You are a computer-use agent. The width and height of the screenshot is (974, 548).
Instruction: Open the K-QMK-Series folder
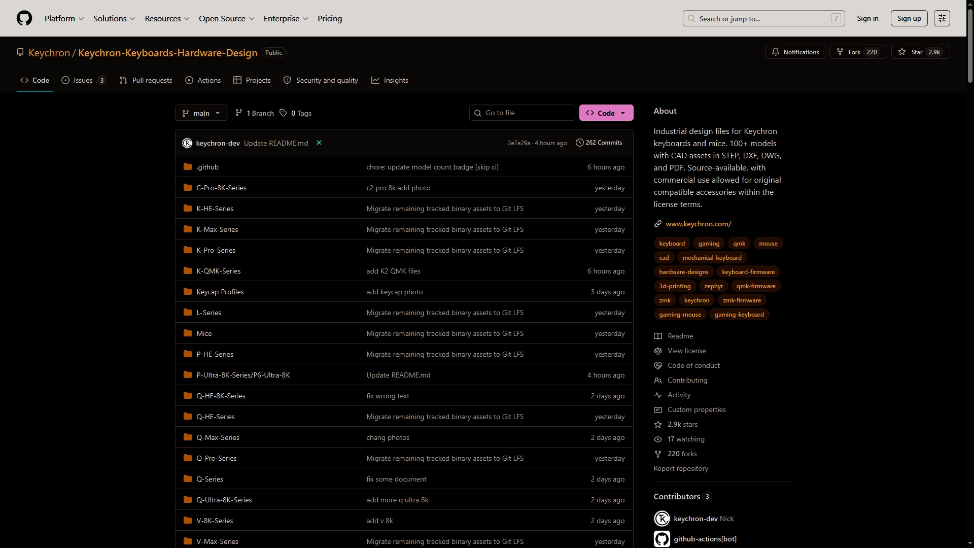coord(219,271)
